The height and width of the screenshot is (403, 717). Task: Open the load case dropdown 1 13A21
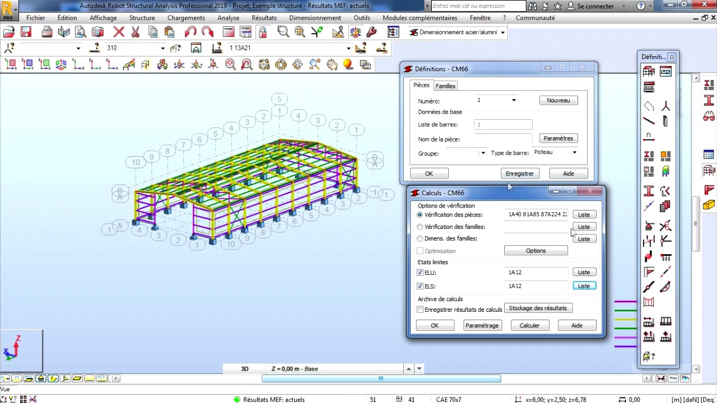[x=348, y=48]
